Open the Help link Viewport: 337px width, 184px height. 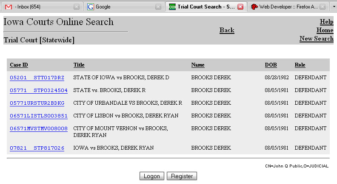point(326,22)
